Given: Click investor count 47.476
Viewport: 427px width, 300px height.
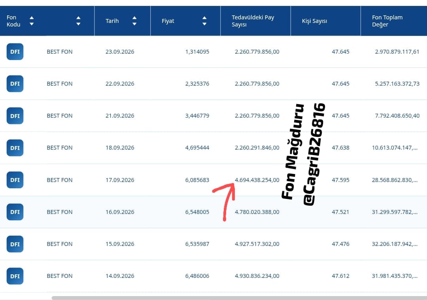Looking at the screenshot, I should click(340, 244).
